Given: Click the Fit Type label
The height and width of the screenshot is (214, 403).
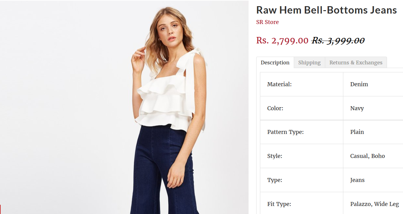Looking at the screenshot, I should (279, 204).
